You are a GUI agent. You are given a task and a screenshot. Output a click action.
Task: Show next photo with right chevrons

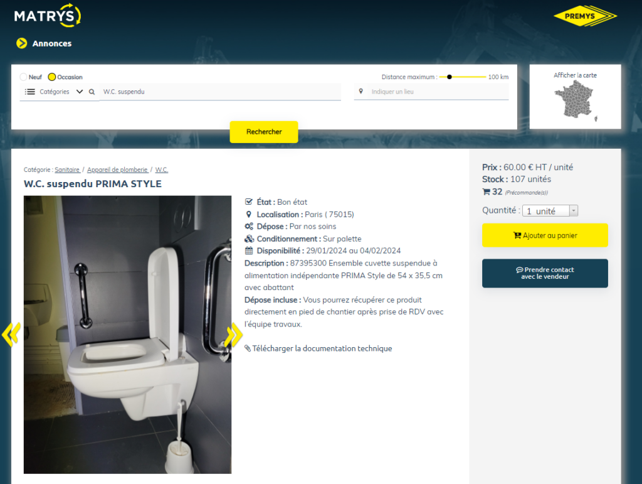233,335
